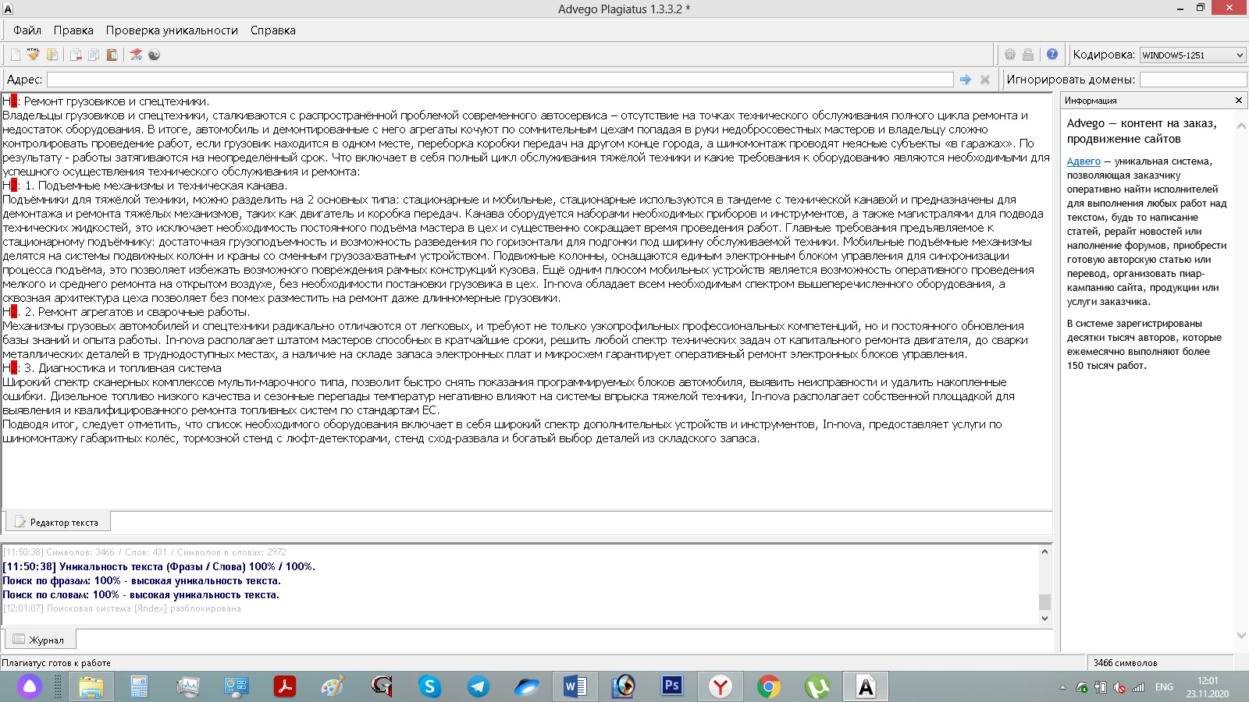Open Yandex Browser from the taskbar
This screenshot has width=1249, height=702.
pyautogui.click(x=720, y=686)
